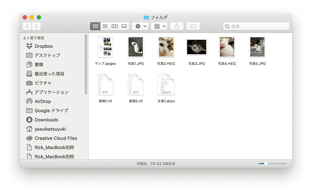The height and width of the screenshot is (194, 312).
Task: Open the group-by arrangement dropdown
Action: coord(159,26)
